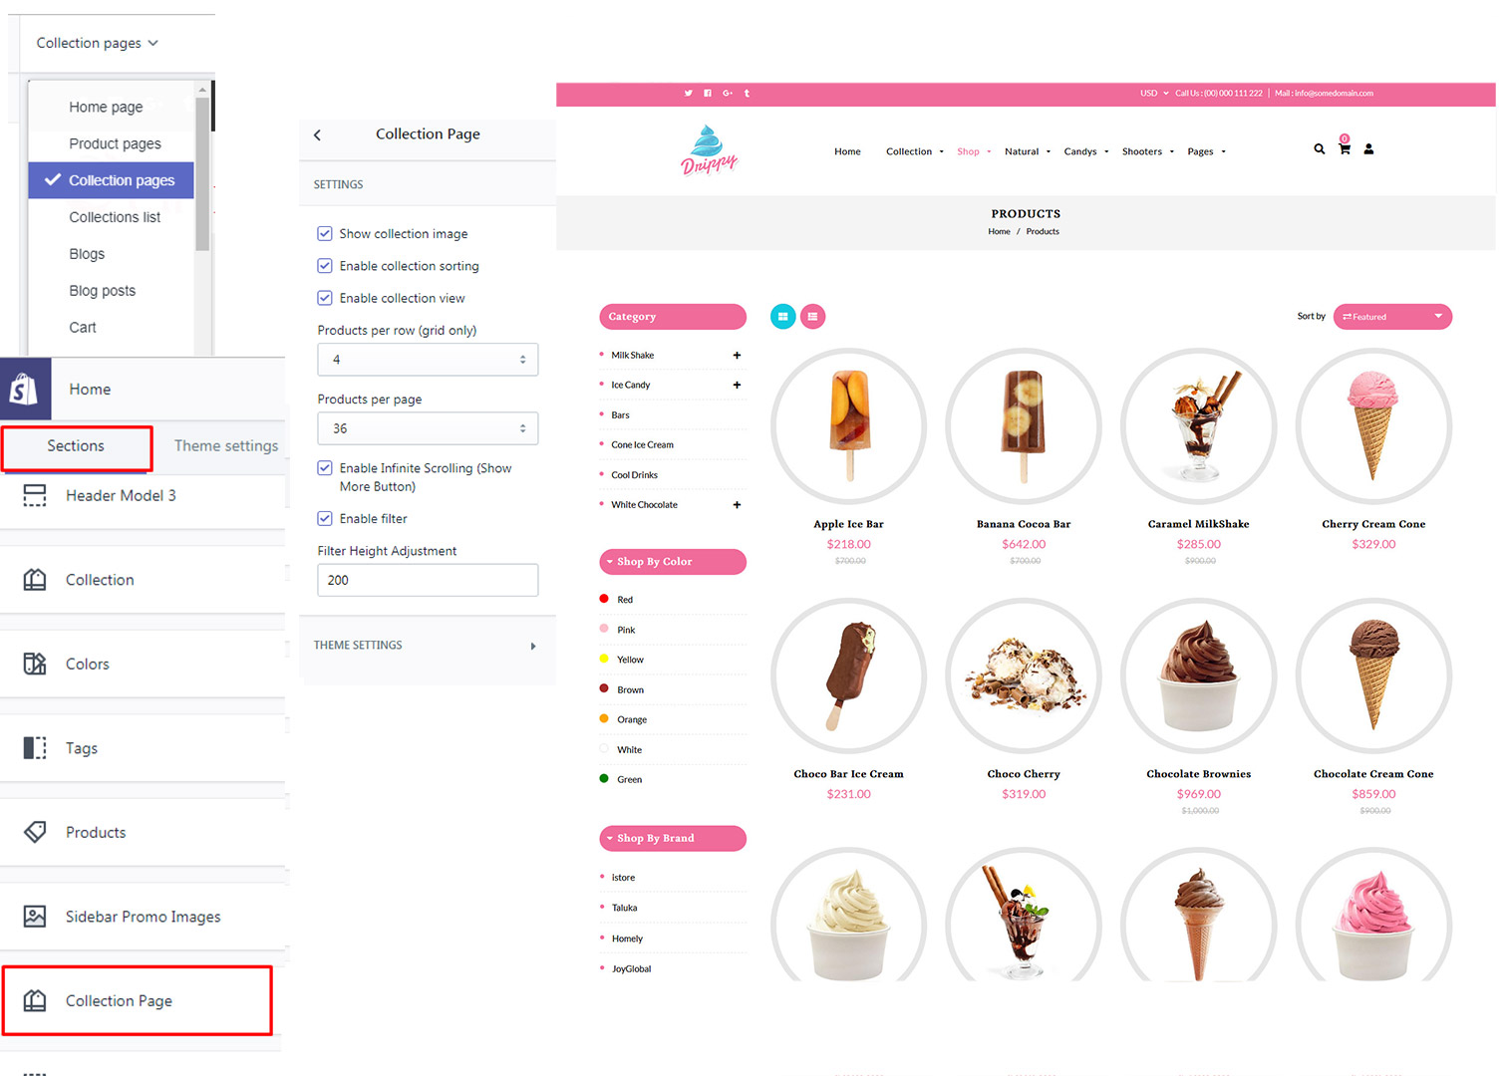Toggle the Enable filter checkbox
This screenshot has height=1076, width=1508.
(x=324, y=518)
